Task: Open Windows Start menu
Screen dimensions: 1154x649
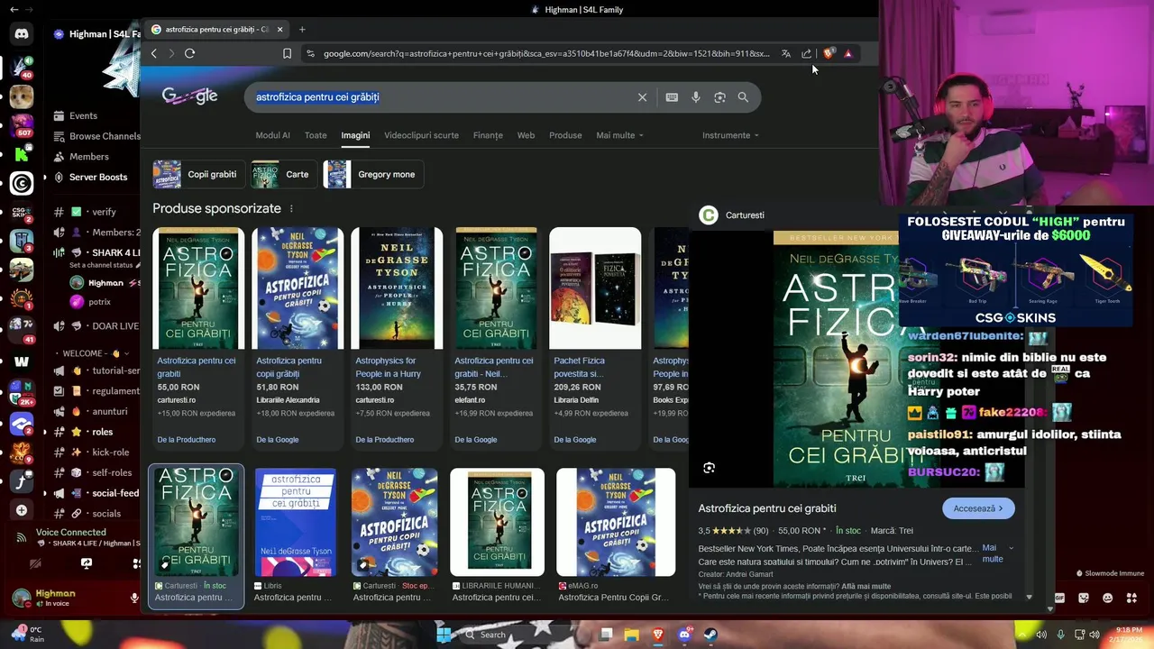Action: coord(444,635)
